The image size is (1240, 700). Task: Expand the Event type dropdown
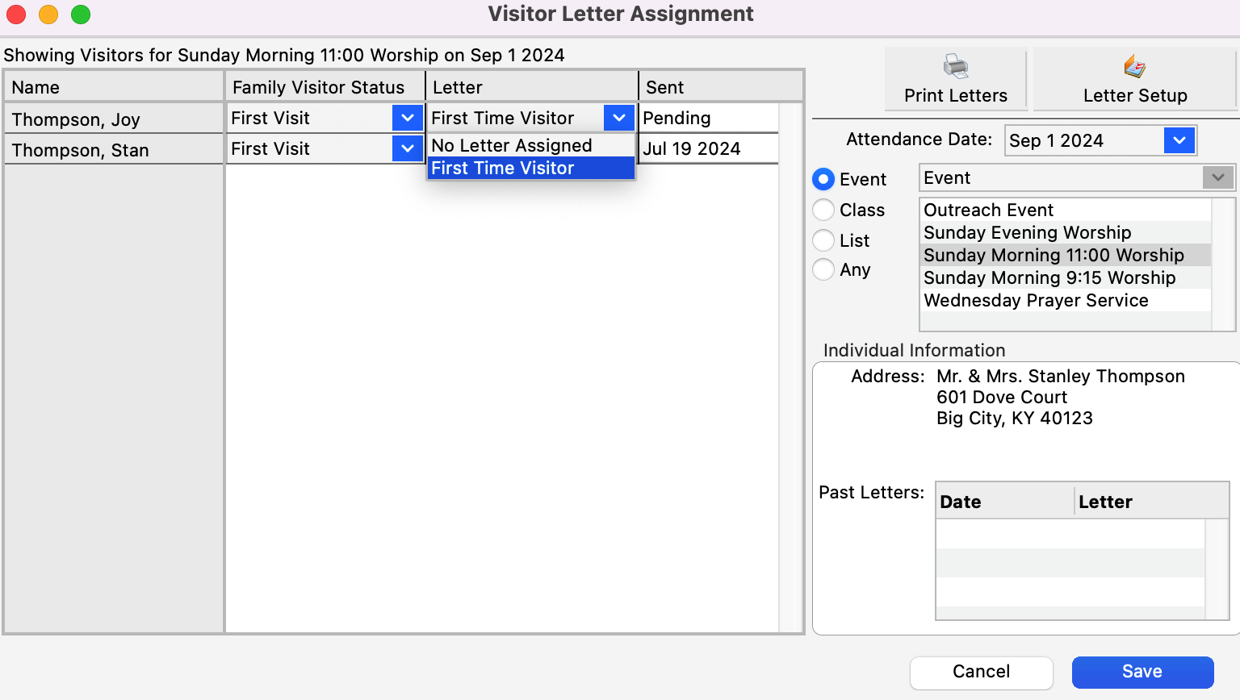(1217, 177)
